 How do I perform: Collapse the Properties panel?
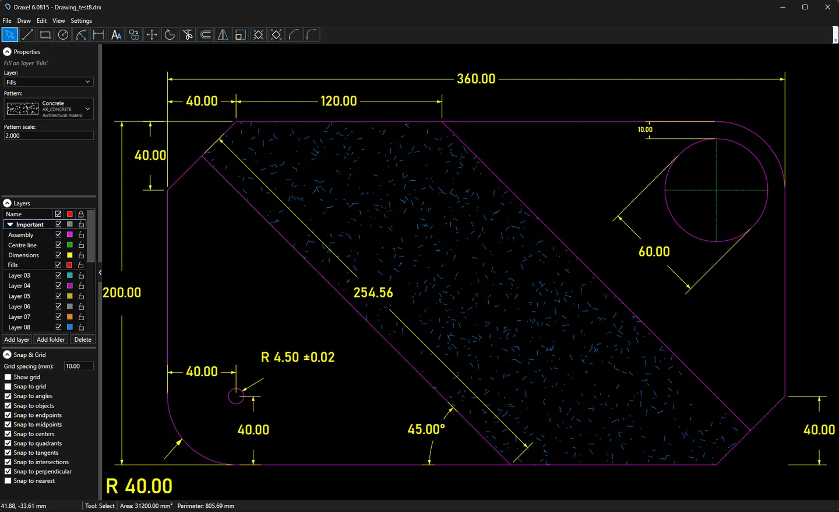tap(8, 52)
